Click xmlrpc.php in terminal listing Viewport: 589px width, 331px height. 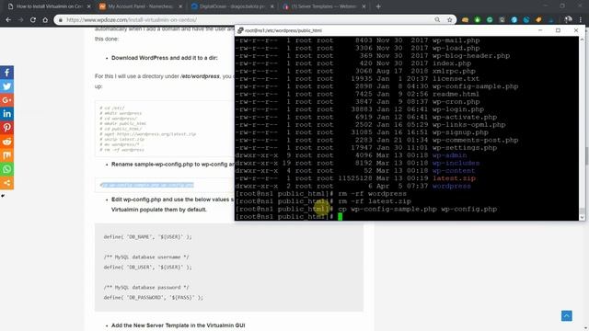(x=454, y=71)
